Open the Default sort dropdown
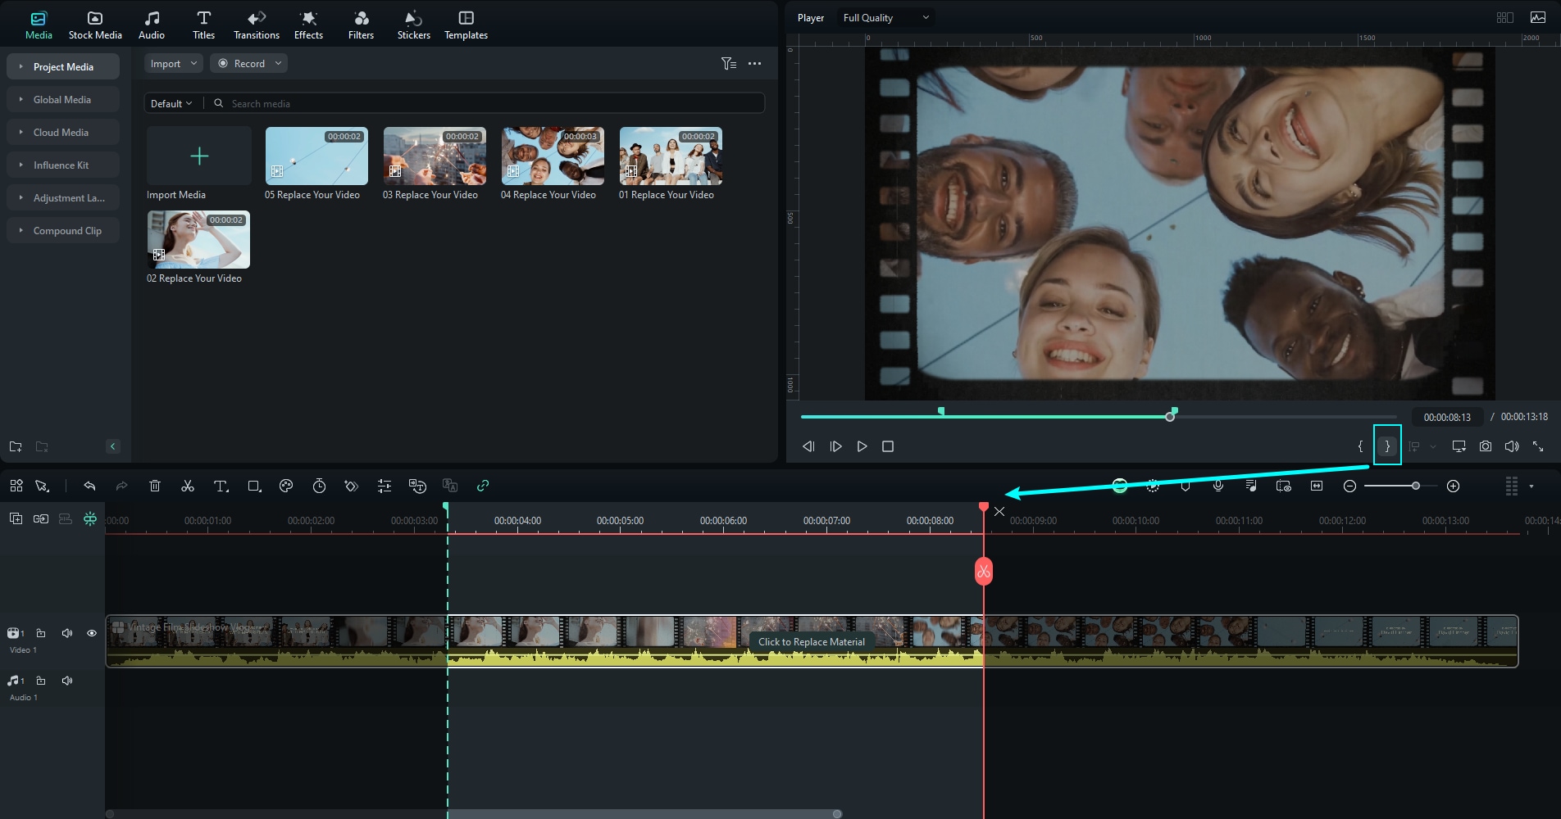 [x=171, y=103]
